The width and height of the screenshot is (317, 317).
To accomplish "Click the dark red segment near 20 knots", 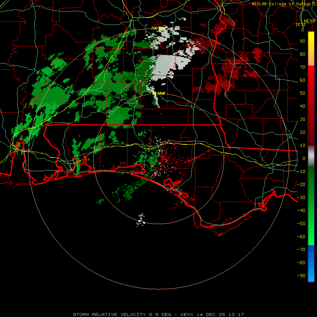I will tap(311, 132).
